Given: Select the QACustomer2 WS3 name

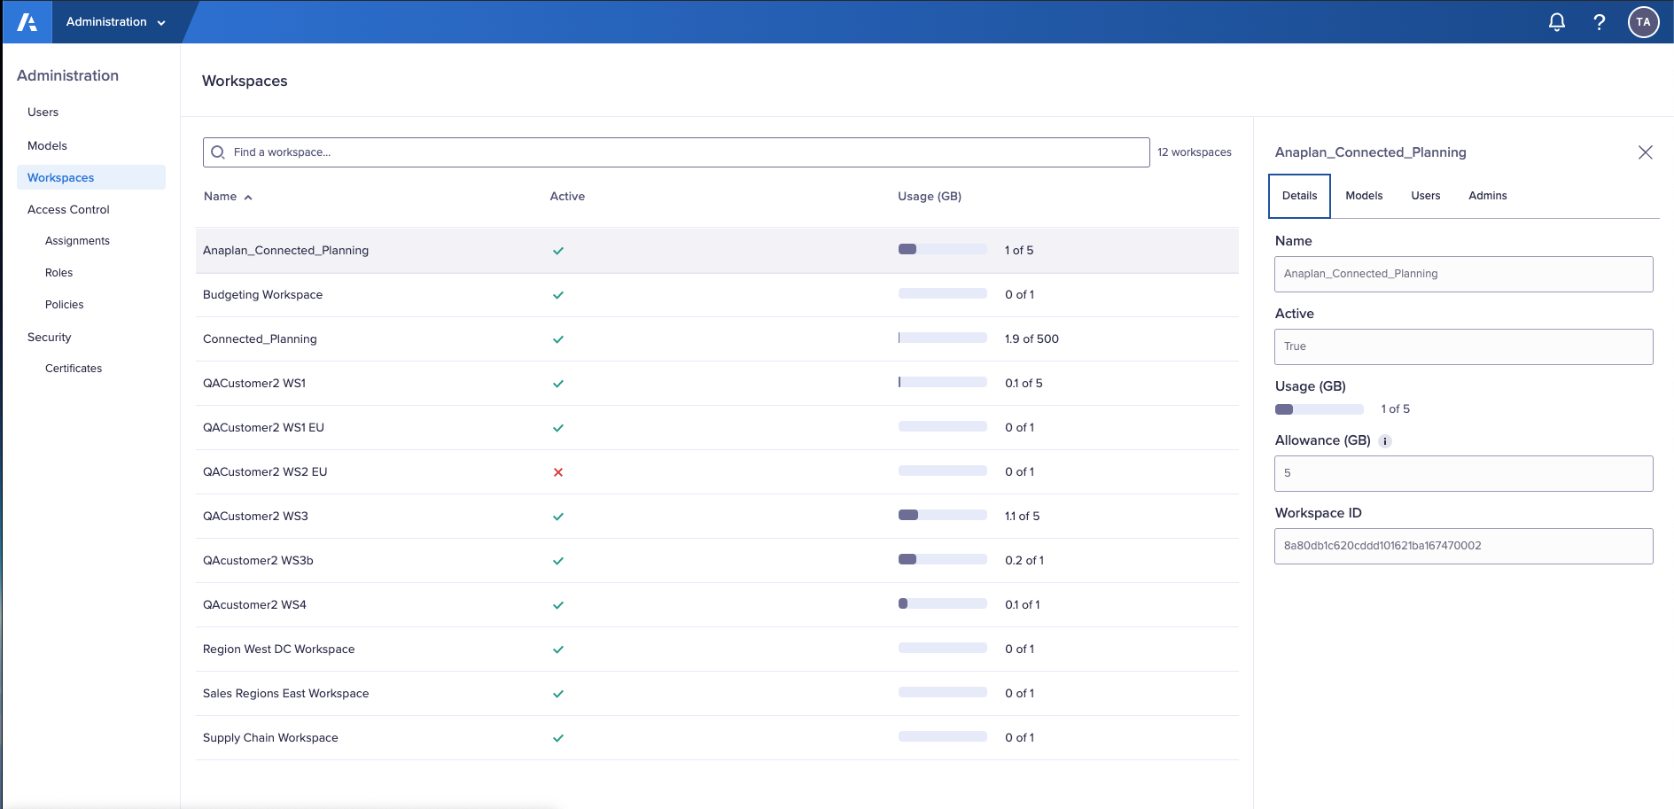Looking at the screenshot, I should (x=255, y=517).
